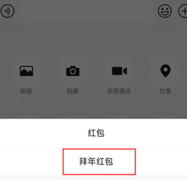This screenshot has width=187, height=184.
Task: Toggle the plus attachments panel icon
Action: coord(183,11)
